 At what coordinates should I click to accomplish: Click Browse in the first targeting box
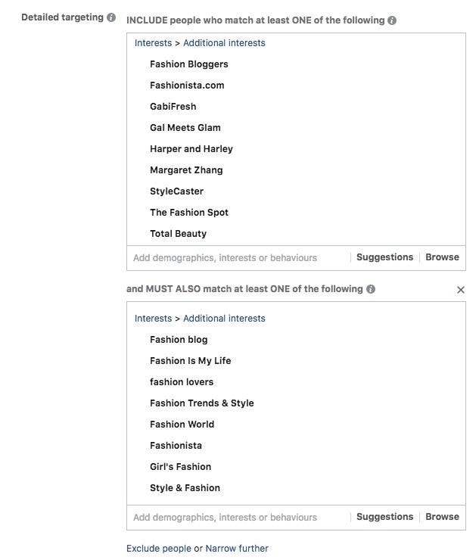tap(442, 257)
